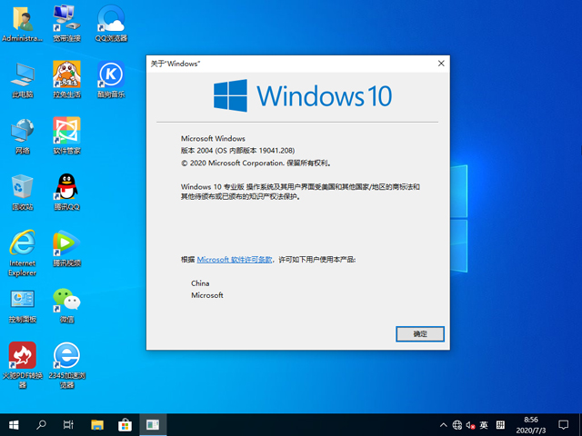Click the muted volume tray icon

point(471,425)
